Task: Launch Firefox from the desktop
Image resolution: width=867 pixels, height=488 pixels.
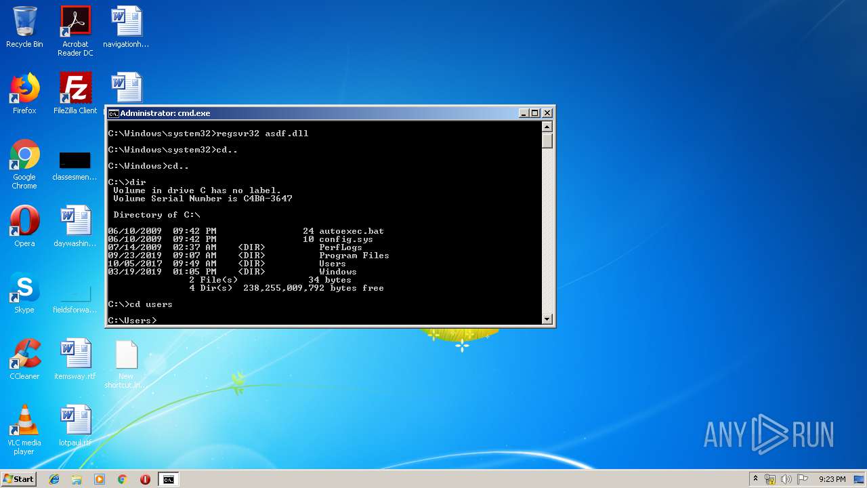Action: (24, 94)
